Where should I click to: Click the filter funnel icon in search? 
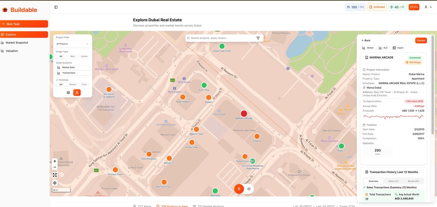[258, 38]
